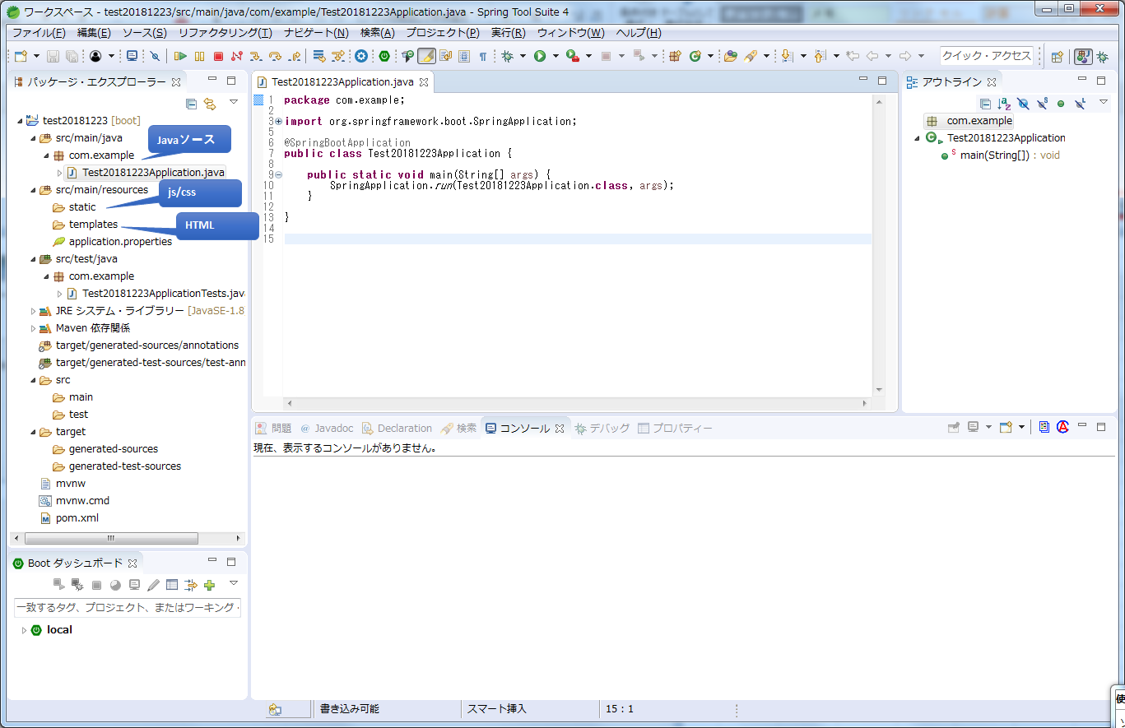Image resolution: width=1125 pixels, height=728 pixels.
Task: Expand the local node in Boot Dashboard
Action: click(24, 630)
